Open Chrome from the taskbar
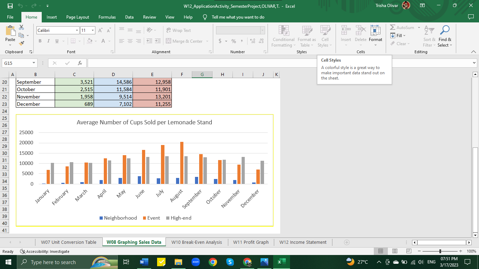This screenshot has height=269, width=479. 212,262
